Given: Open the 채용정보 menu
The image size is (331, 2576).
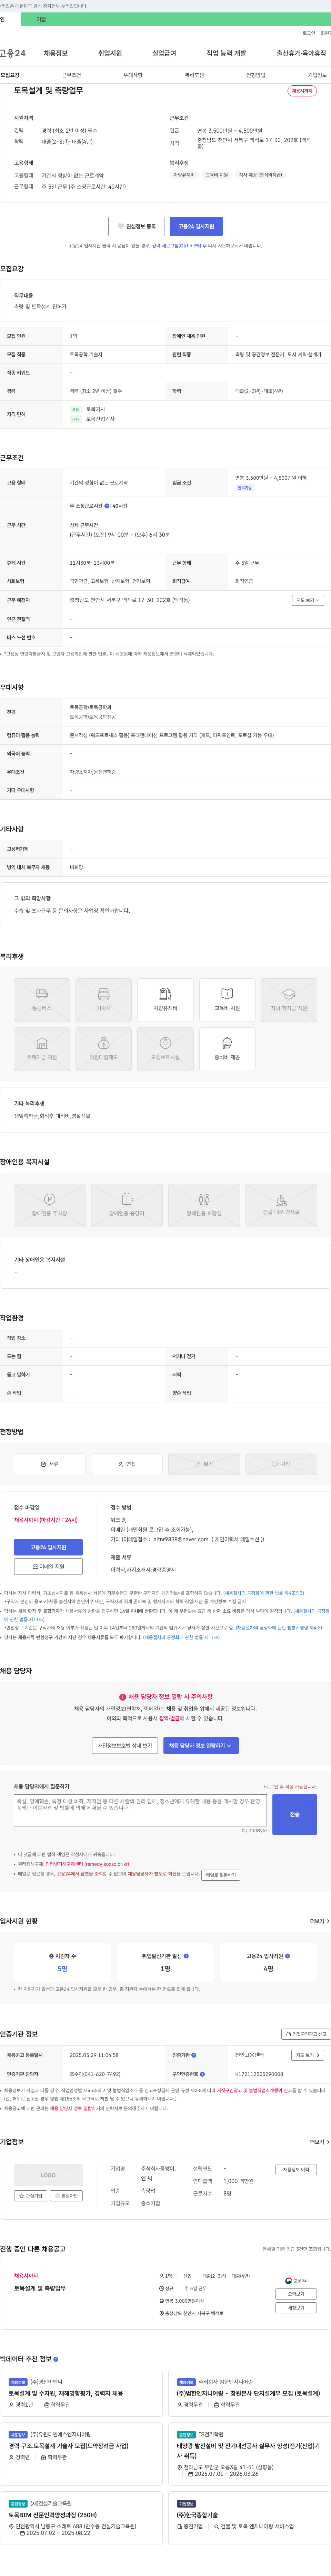Looking at the screenshot, I should click(56, 53).
